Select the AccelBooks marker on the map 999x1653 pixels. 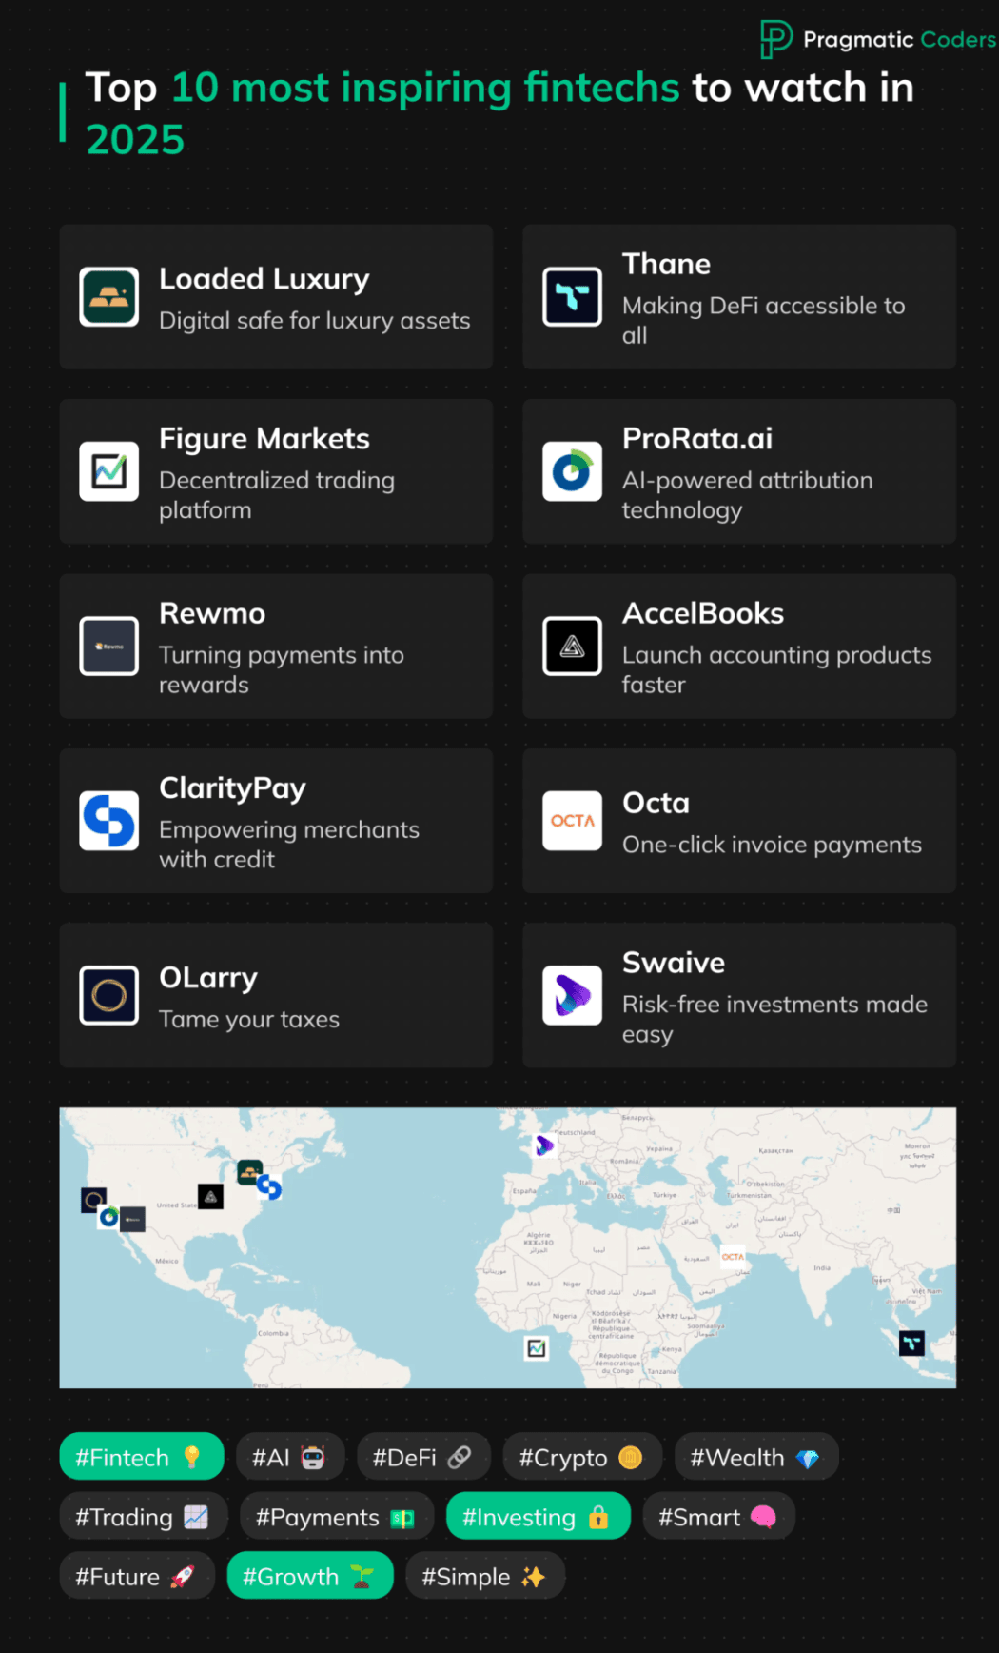pos(210,1197)
